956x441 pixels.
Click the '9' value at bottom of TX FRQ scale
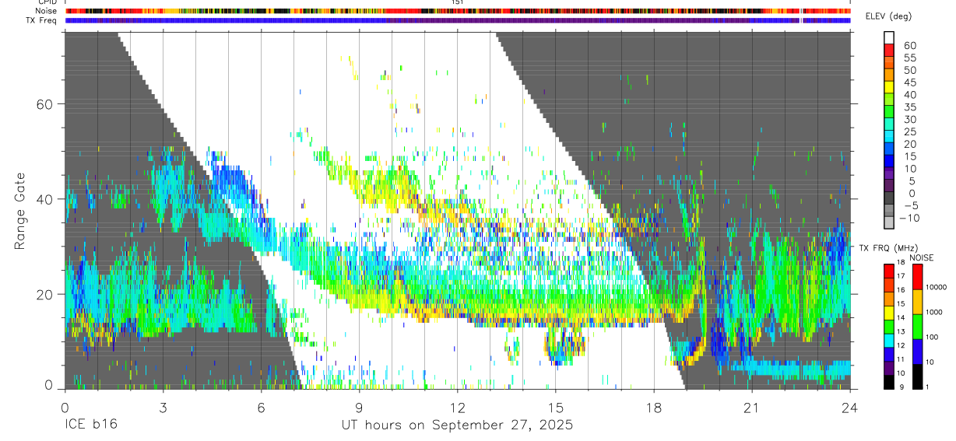[902, 387]
